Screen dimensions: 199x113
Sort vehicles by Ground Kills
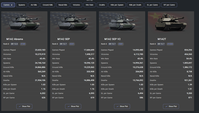[48, 5]
